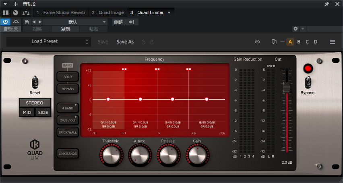Click the sidechain source arrow icon
Screen dimensions: 343x183
(x=132, y=22)
